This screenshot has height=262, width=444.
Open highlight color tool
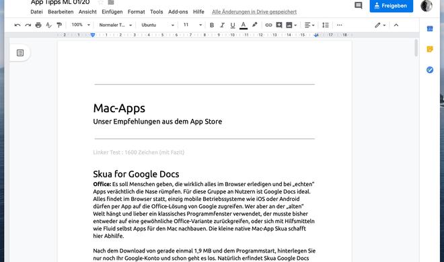coord(254,25)
